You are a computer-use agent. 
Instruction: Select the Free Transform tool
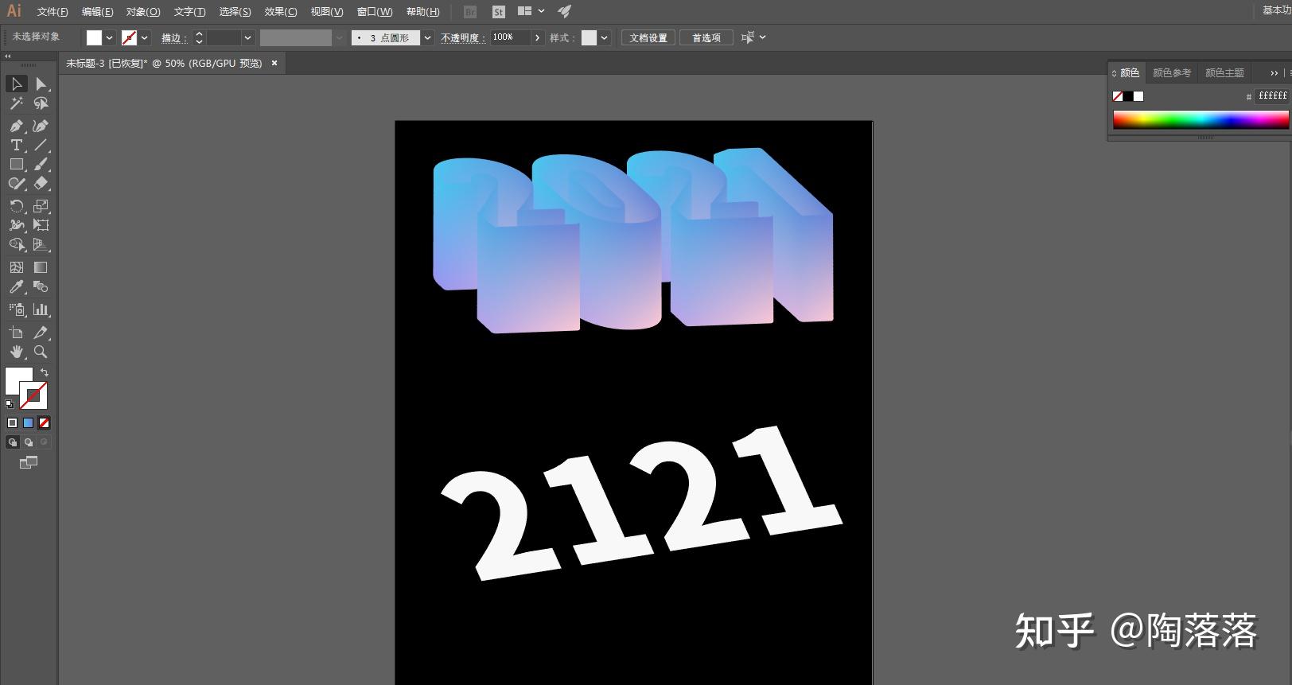[41, 225]
